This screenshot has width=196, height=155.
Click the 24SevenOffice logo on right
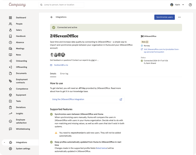click(148, 36)
